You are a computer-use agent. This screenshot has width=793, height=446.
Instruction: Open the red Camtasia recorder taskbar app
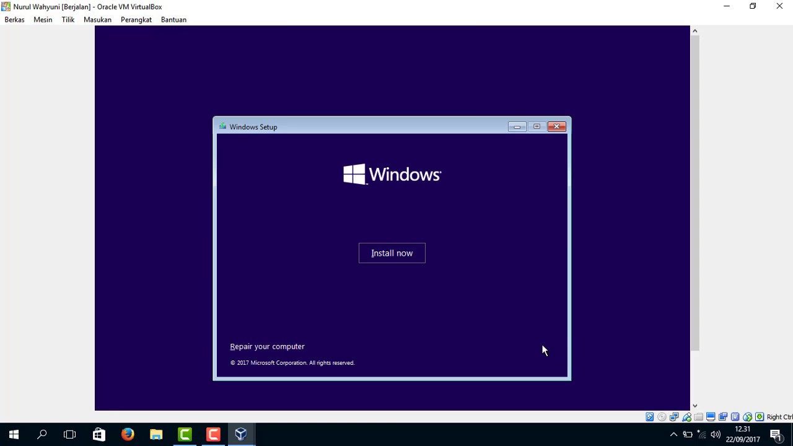[x=213, y=434]
